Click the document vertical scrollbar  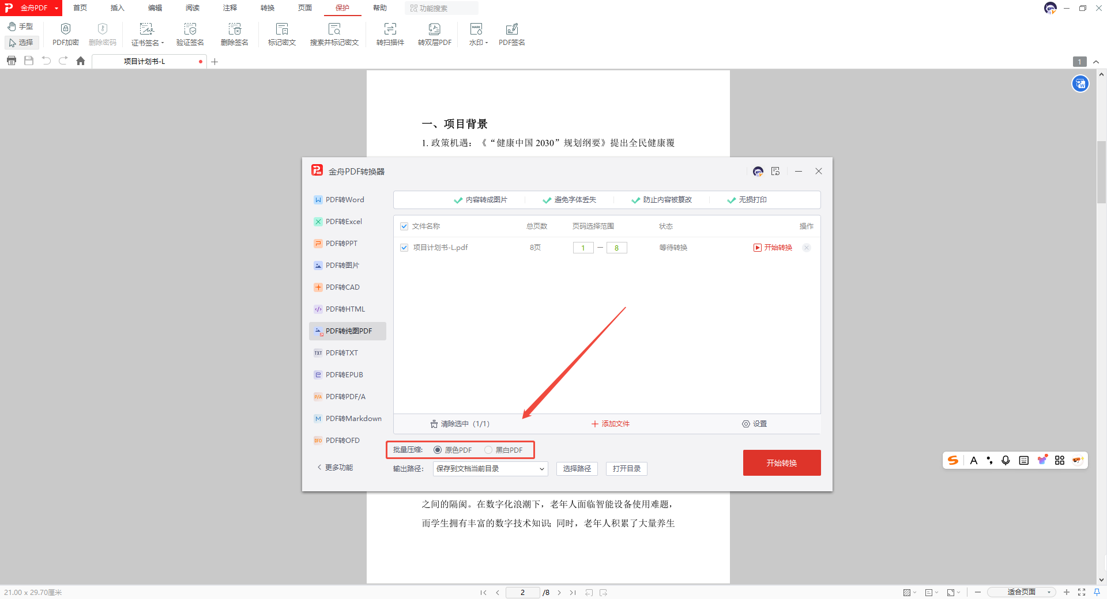1101,172
